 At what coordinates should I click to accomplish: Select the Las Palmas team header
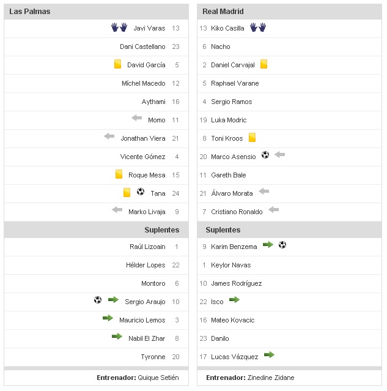[30, 12]
